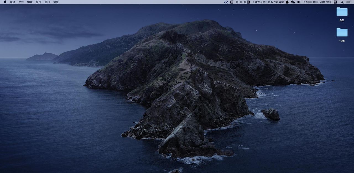This screenshot has width=354, height=173.
Task: Click the cloud sync status icon
Action: (226, 2)
